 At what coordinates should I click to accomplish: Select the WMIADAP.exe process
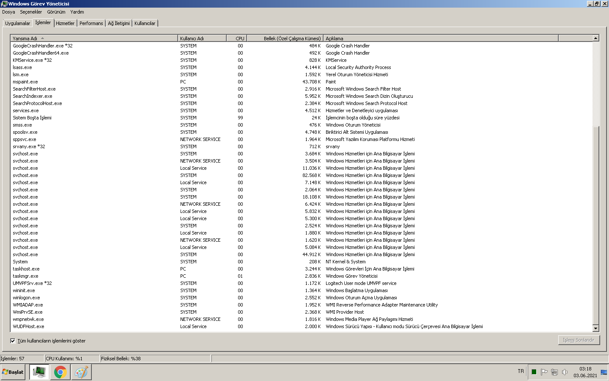[x=301, y=305]
